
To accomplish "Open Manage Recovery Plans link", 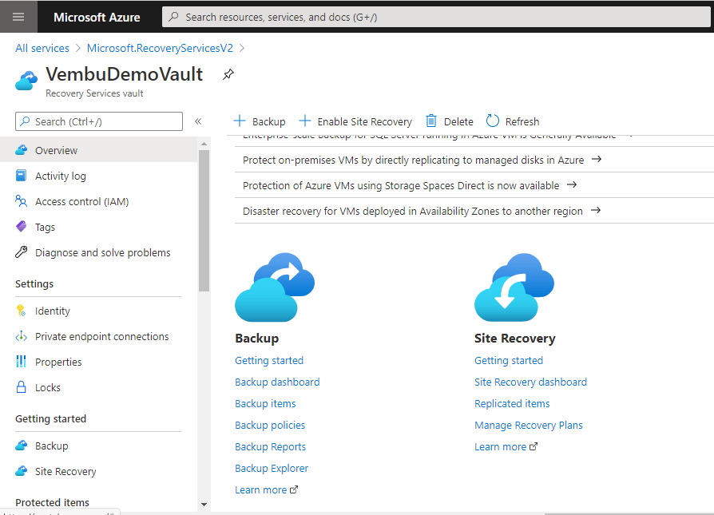I will [528, 426].
